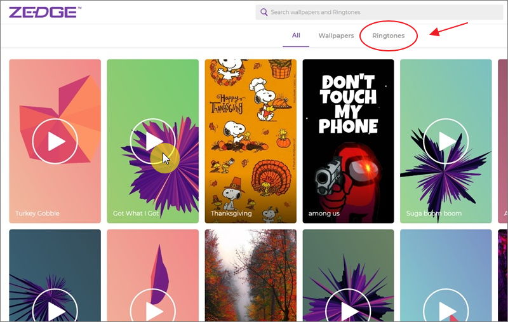Click the Suga boom boom title
The image size is (508, 322).
pos(434,213)
